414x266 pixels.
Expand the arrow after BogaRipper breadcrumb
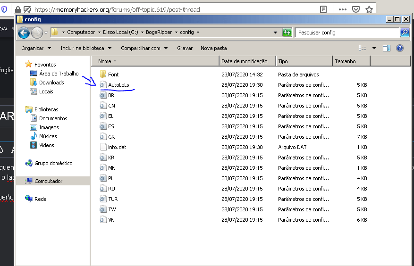176,32
